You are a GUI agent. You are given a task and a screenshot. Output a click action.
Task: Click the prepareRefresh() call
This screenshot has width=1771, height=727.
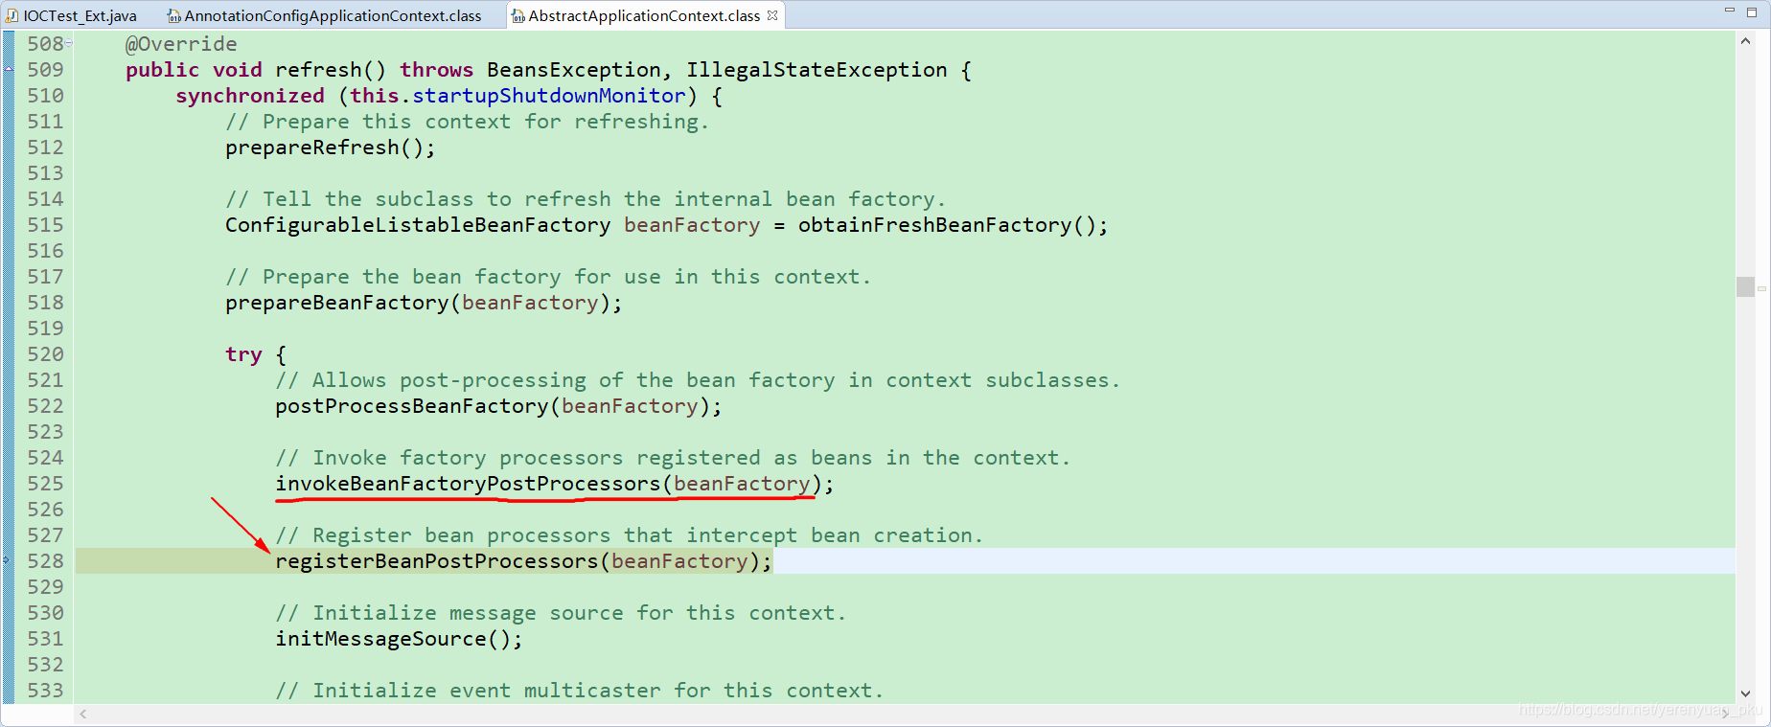tap(331, 148)
